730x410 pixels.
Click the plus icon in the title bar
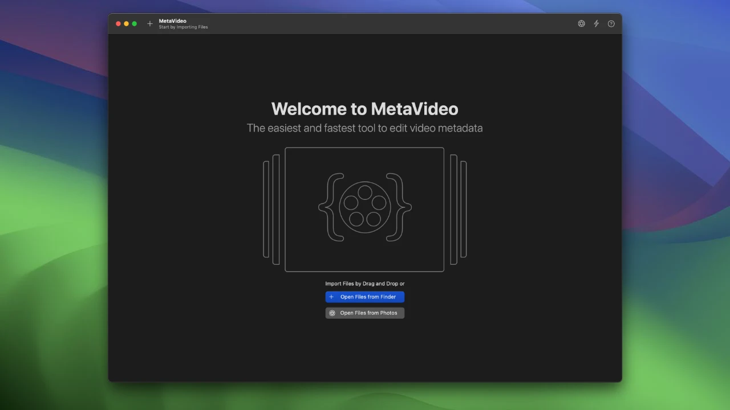pyautogui.click(x=150, y=24)
